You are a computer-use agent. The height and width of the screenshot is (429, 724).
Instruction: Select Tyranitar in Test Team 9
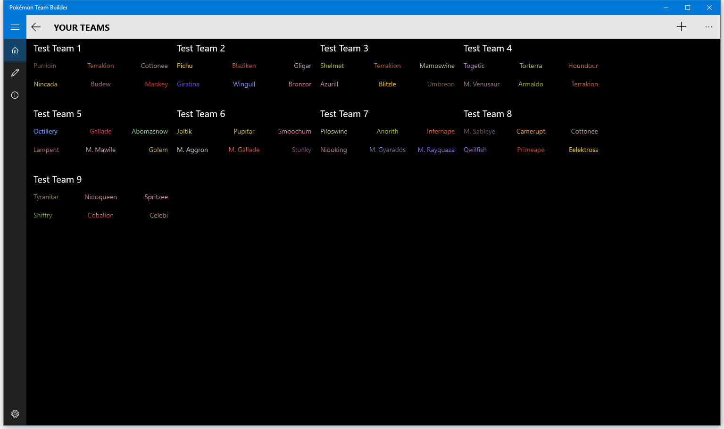click(46, 197)
